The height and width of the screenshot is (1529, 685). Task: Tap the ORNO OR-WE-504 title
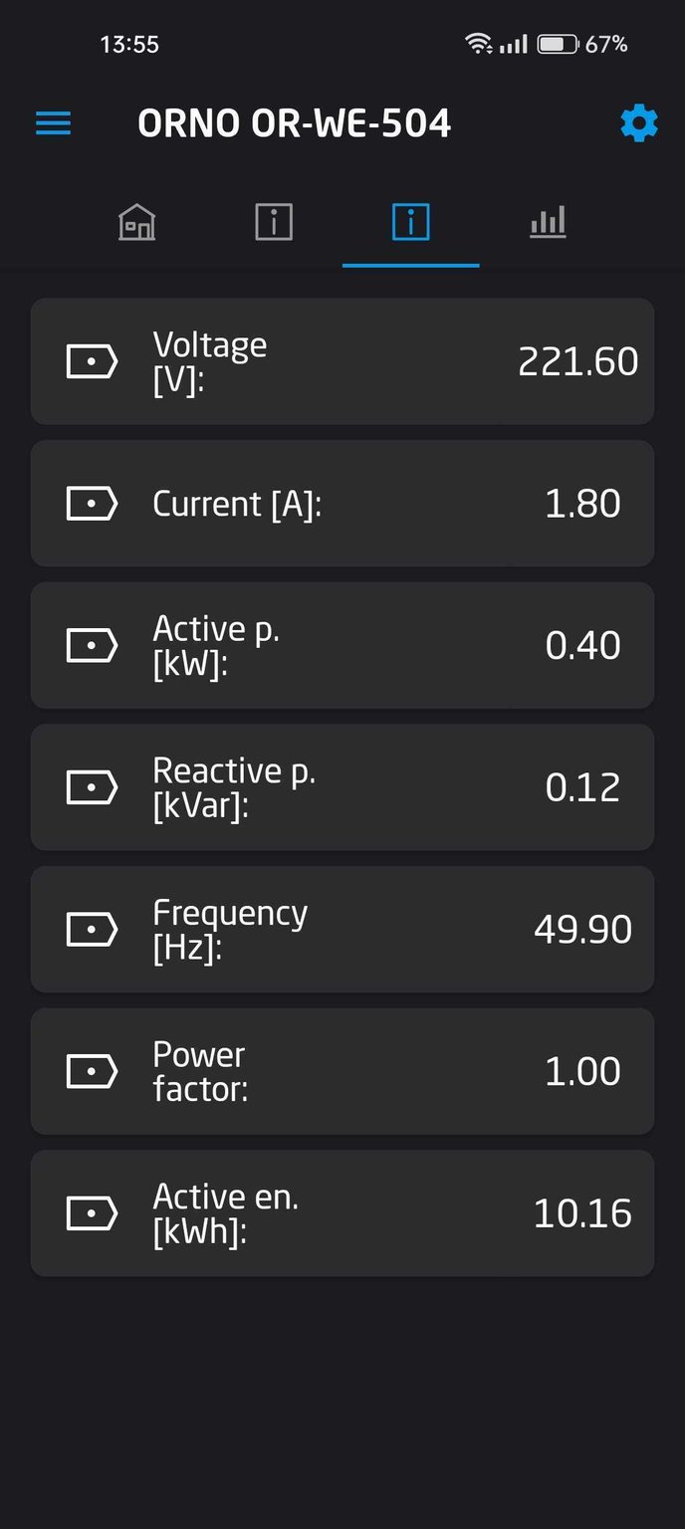[x=294, y=123]
